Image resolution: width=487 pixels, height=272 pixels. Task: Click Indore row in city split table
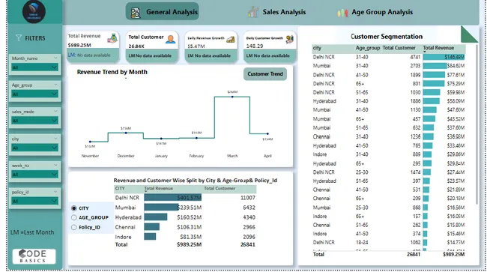click(185, 237)
